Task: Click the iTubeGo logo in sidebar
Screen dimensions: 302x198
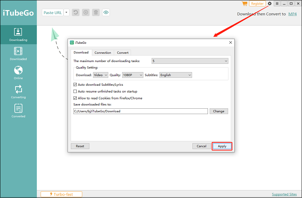Action: [18, 13]
